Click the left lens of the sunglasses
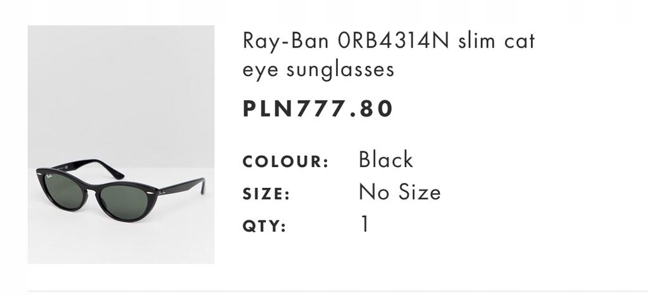 [x=62, y=190]
